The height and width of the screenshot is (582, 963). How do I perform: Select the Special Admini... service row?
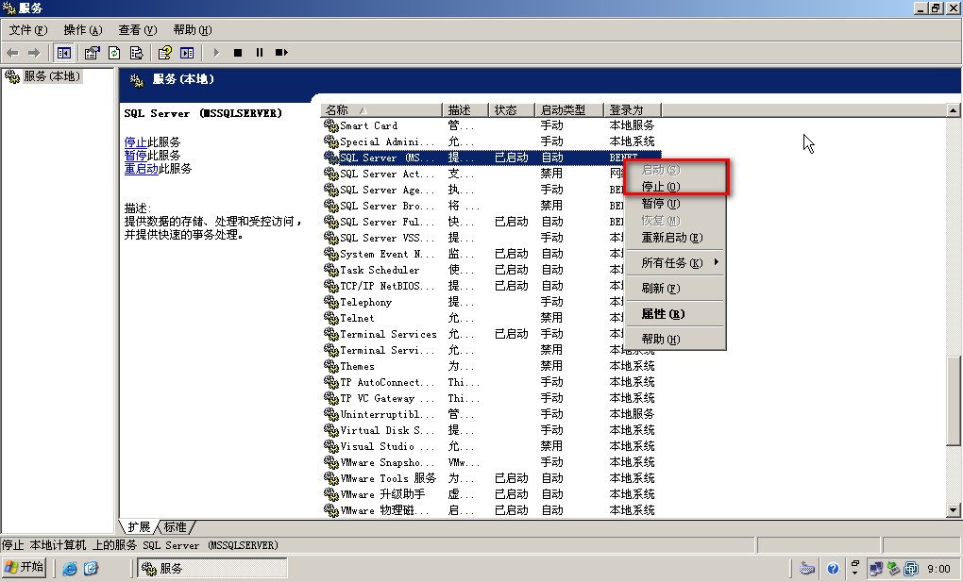click(x=491, y=141)
